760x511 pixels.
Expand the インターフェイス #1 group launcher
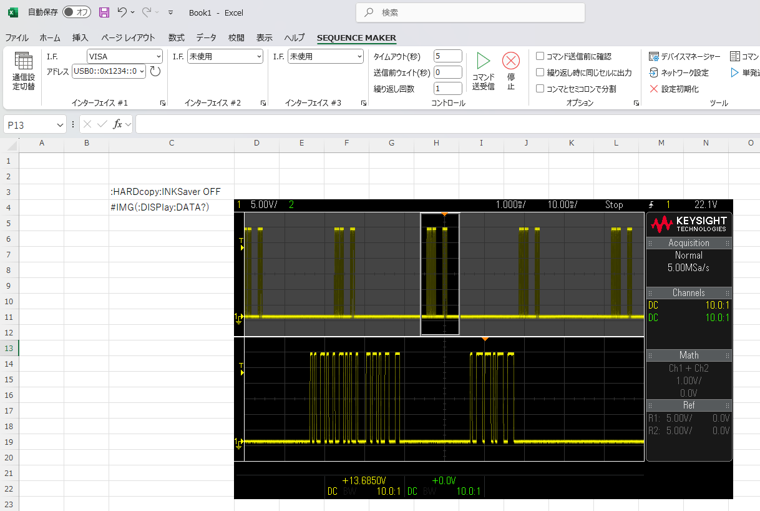coord(162,102)
